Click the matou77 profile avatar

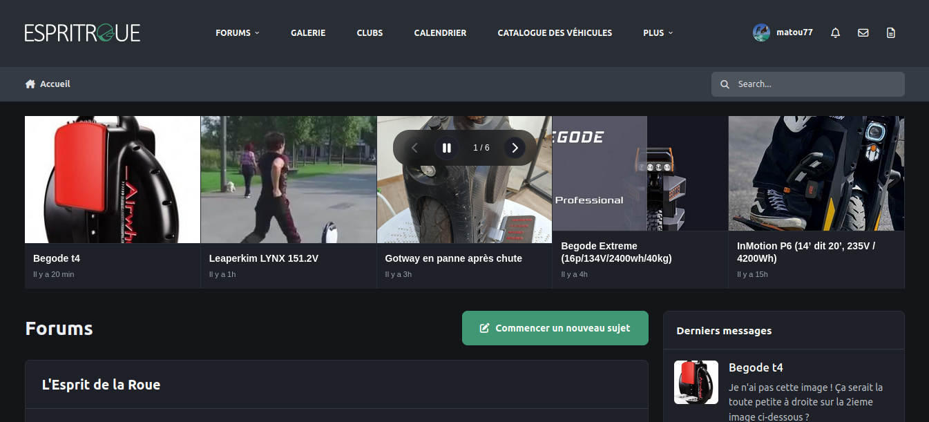pyautogui.click(x=761, y=32)
